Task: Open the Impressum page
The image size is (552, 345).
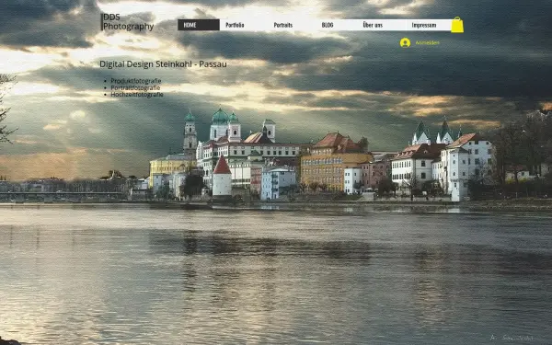Action: click(424, 25)
